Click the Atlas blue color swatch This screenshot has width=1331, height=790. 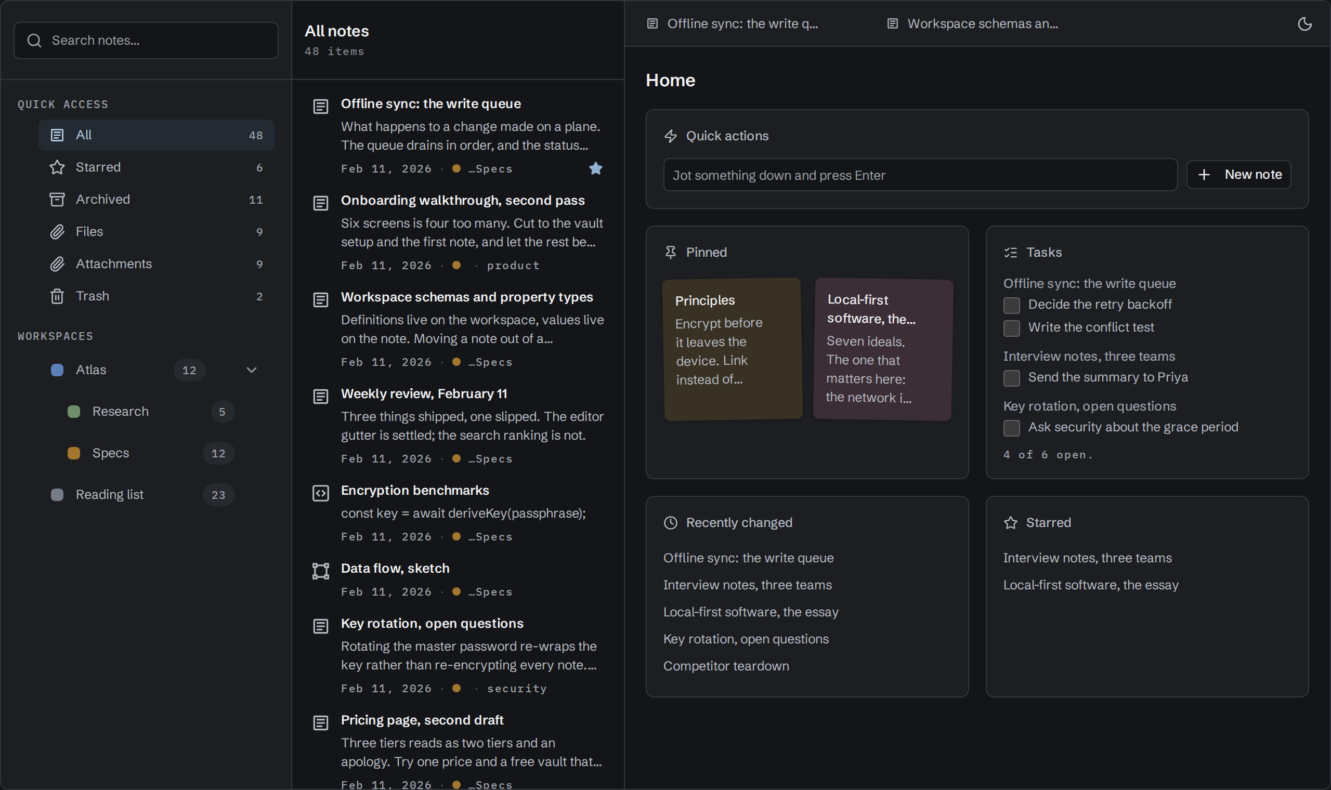click(x=57, y=370)
